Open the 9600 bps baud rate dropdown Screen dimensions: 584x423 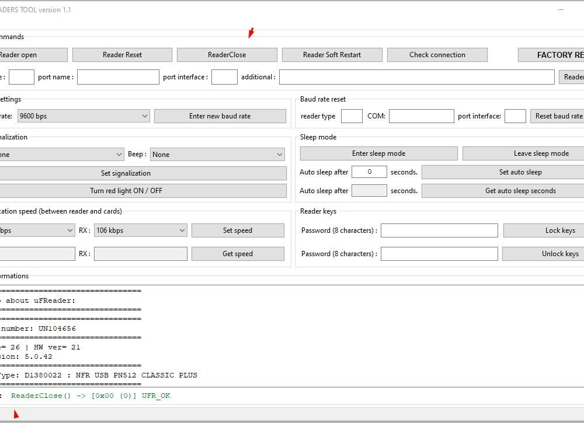click(84, 116)
